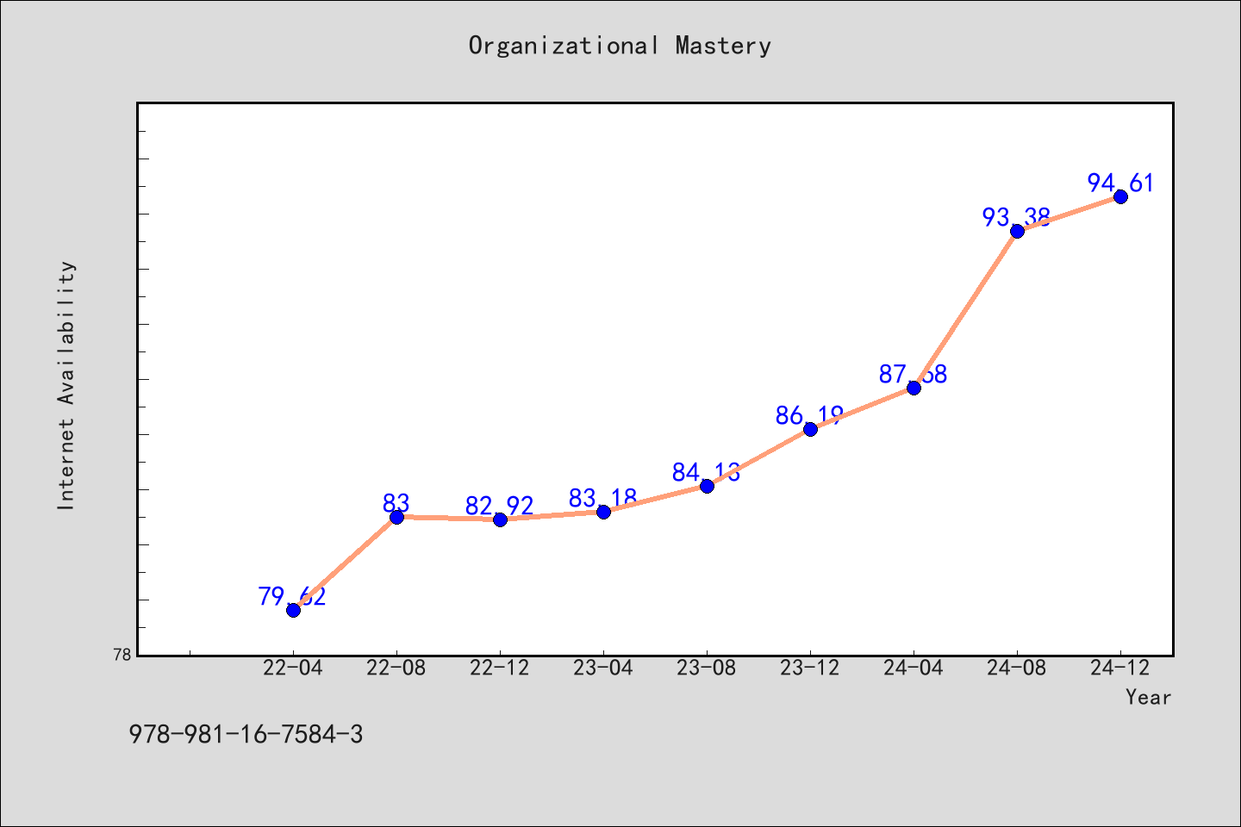Click the '94.61' value label
The width and height of the screenshot is (1241, 827).
pyautogui.click(x=1120, y=183)
